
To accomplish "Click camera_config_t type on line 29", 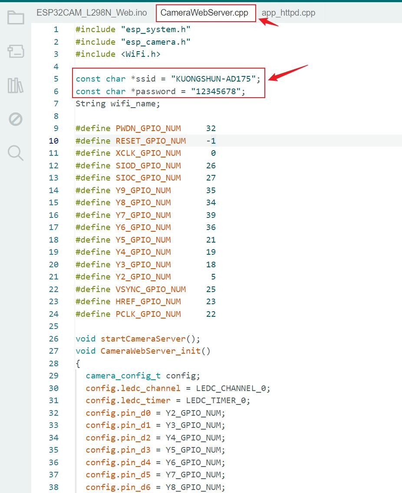I will [123, 376].
